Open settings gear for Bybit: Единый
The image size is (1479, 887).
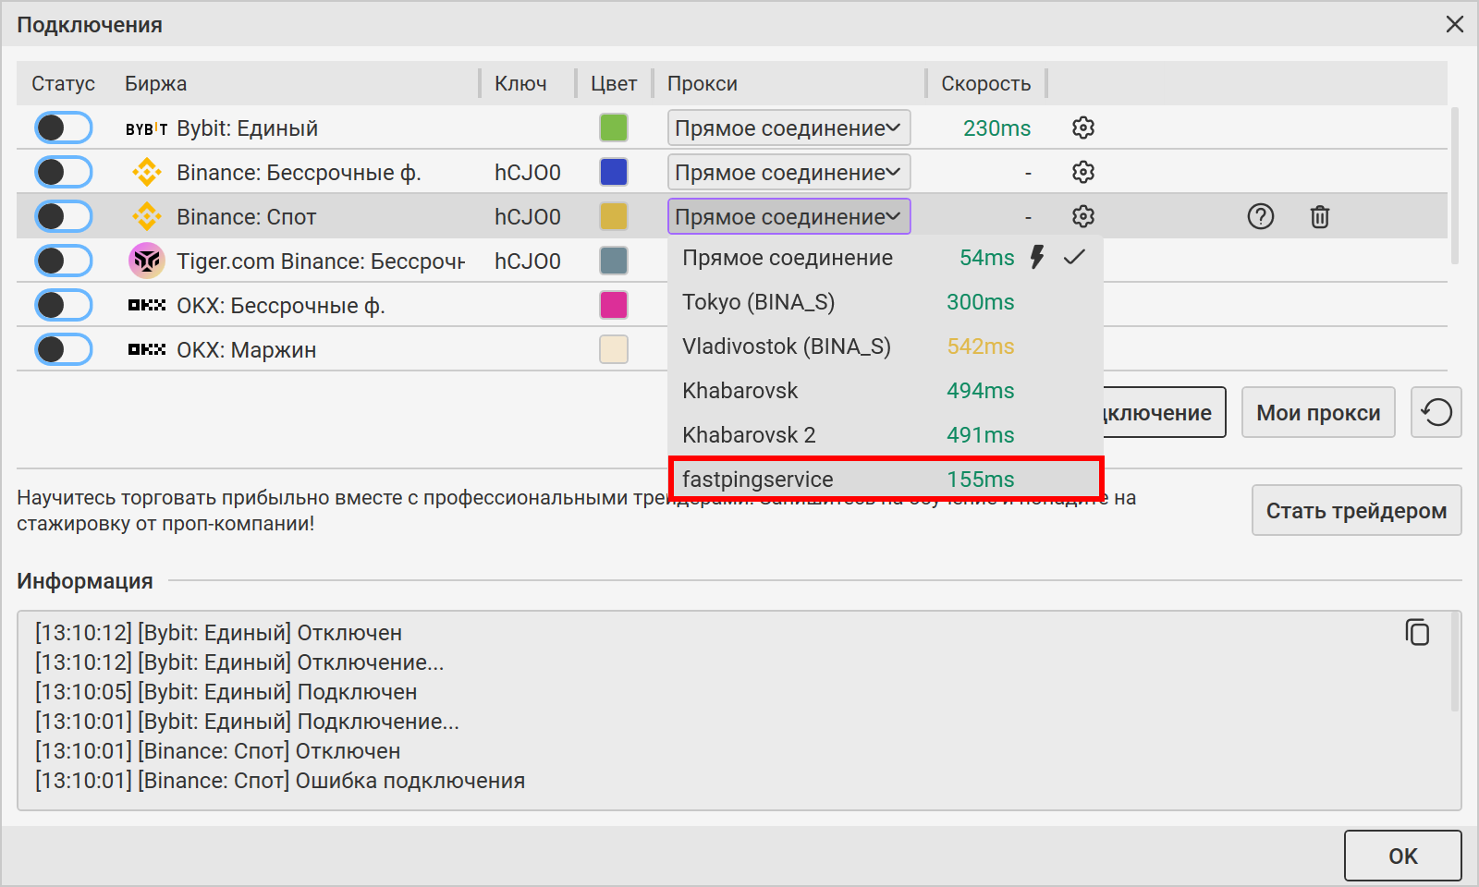pyautogui.click(x=1082, y=128)
